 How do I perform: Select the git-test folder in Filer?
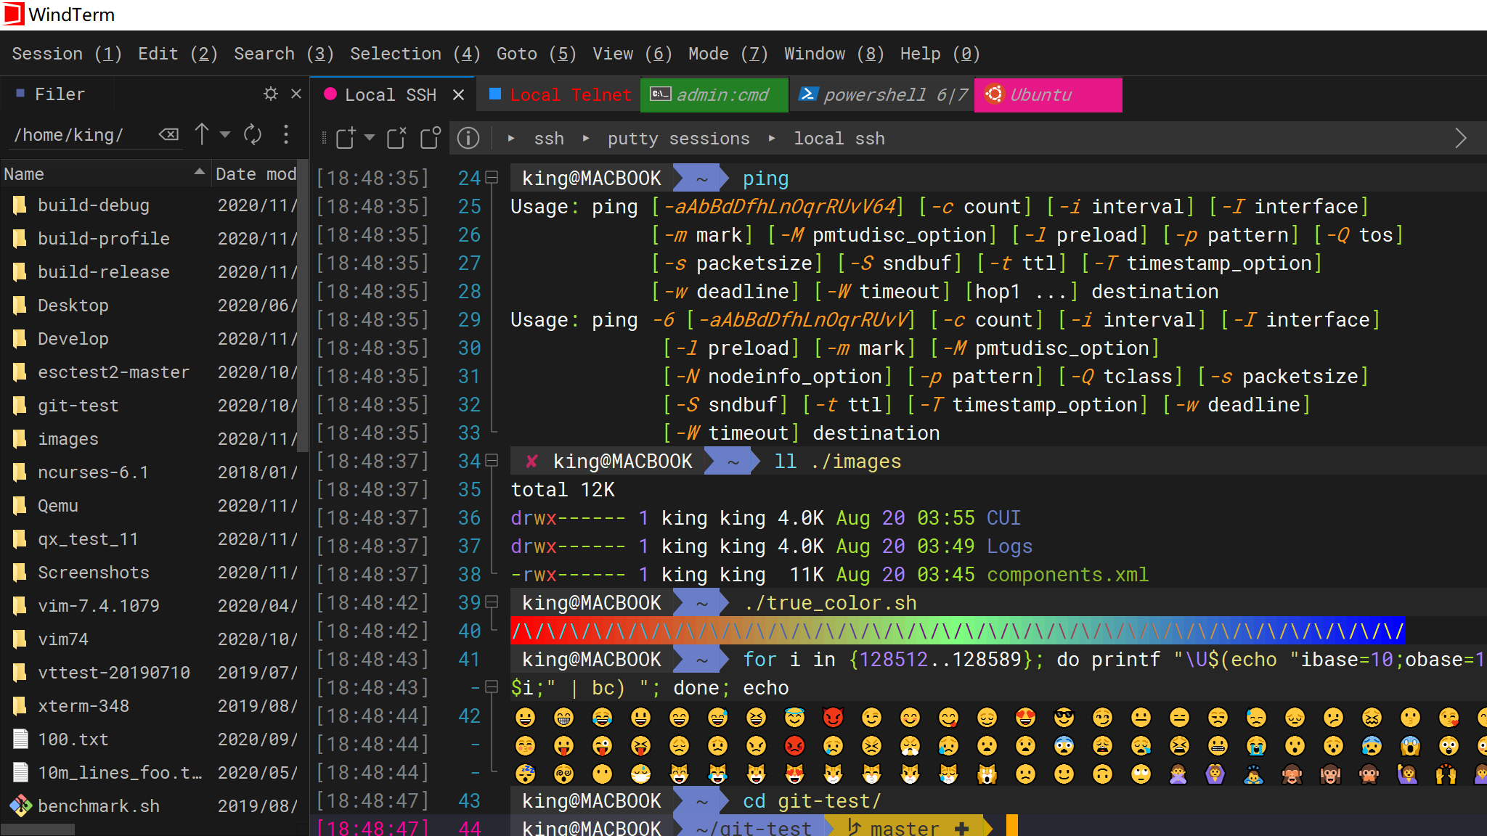(x=78, y=406)
